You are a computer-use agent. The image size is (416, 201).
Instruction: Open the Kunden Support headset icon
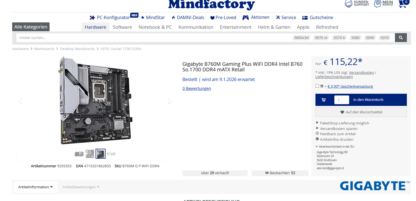348,3
